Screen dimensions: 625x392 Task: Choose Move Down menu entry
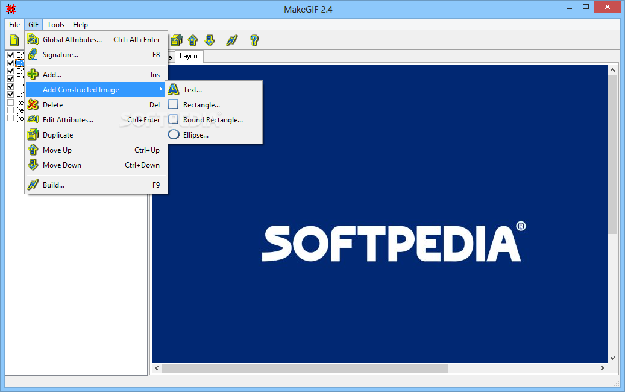pyautogui.click(x=96, y=165)
